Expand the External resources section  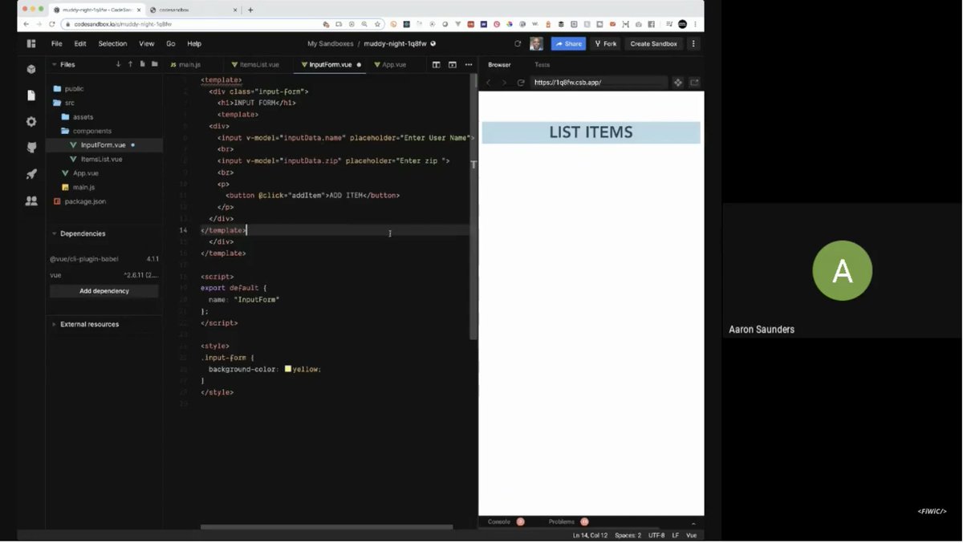[55, 324]
